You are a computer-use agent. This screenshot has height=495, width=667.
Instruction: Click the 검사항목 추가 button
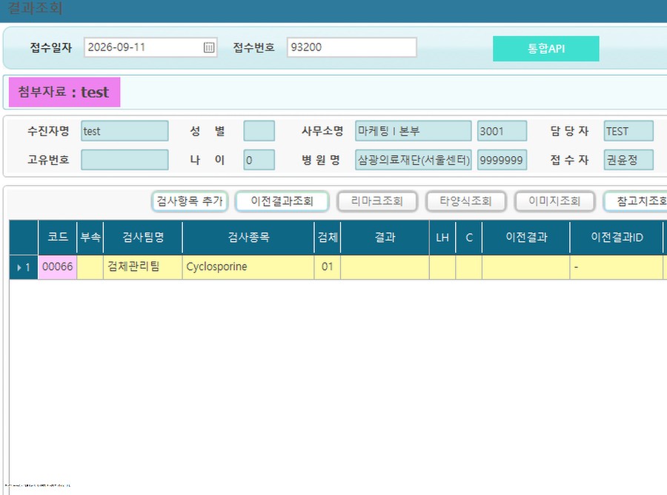coord(190,201)
